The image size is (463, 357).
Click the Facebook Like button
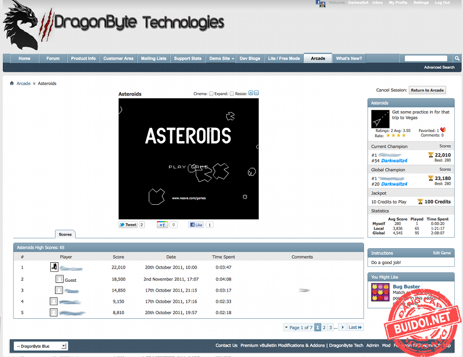coord(196,224)
